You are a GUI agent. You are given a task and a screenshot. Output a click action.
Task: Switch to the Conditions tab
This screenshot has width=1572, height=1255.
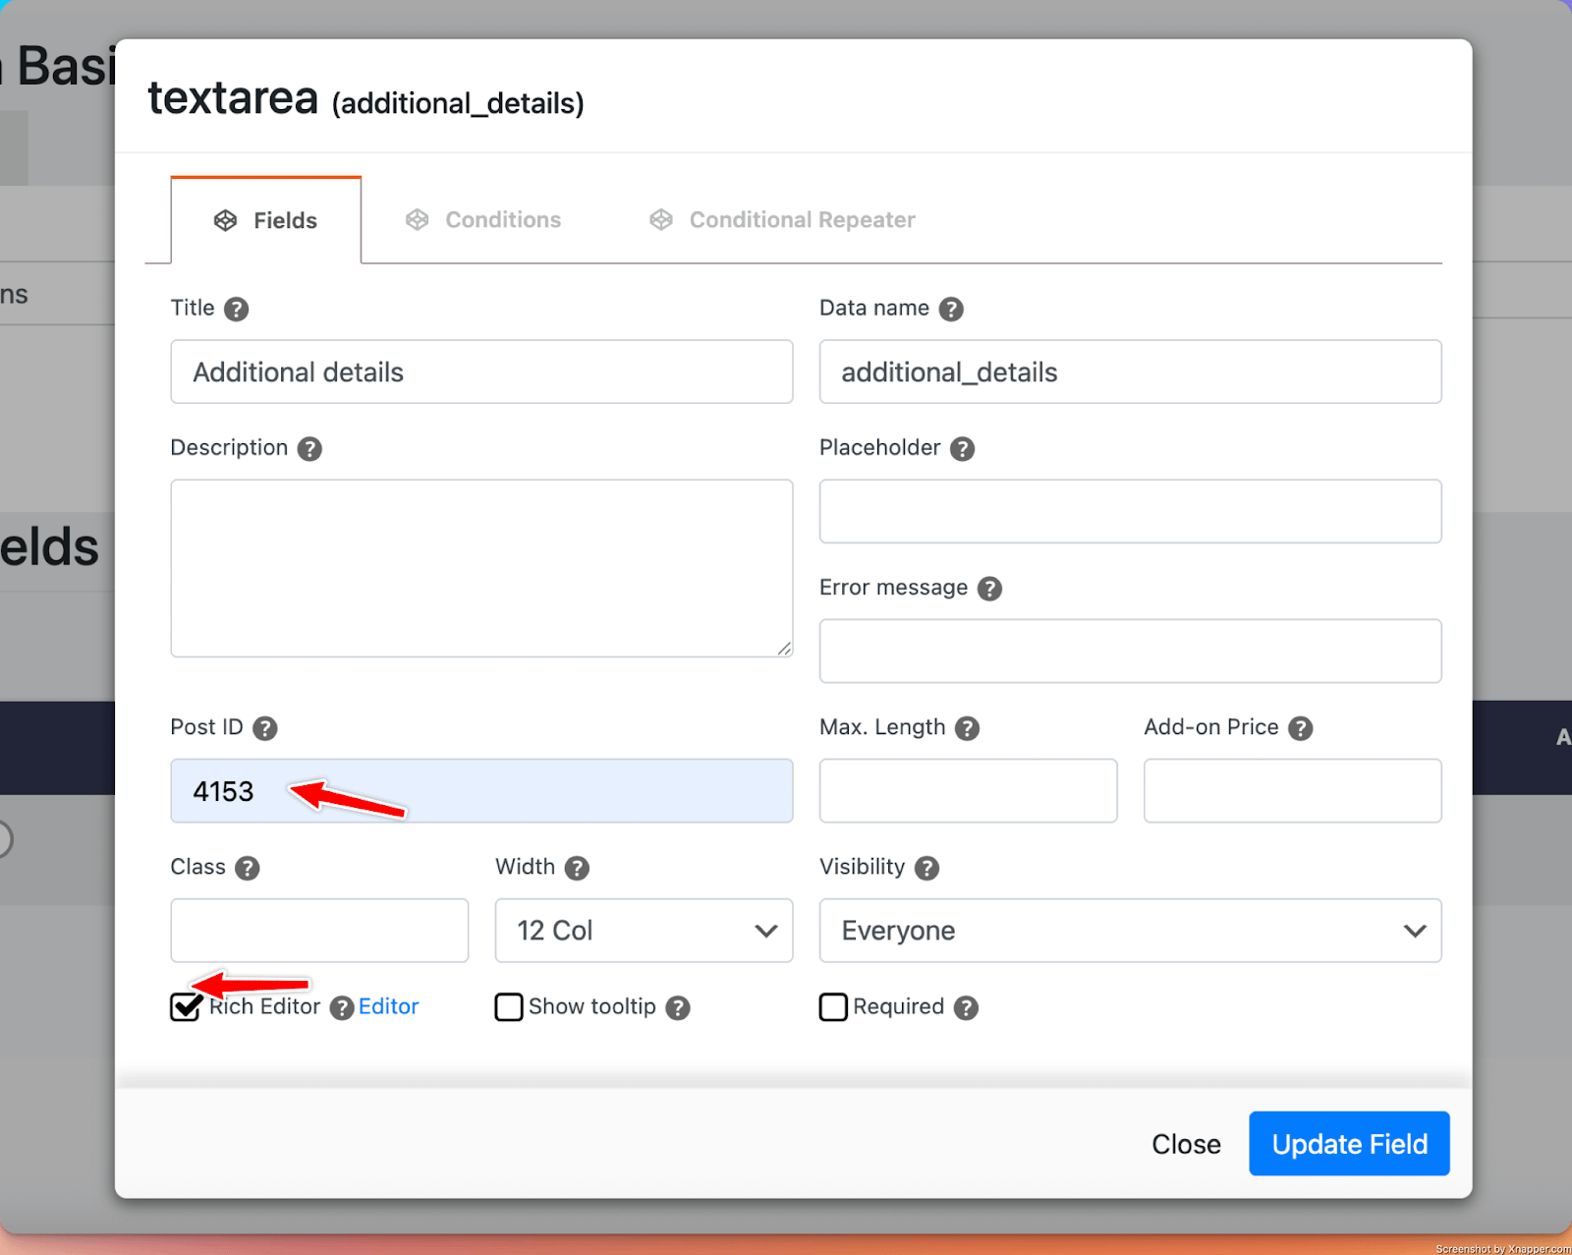483,220
